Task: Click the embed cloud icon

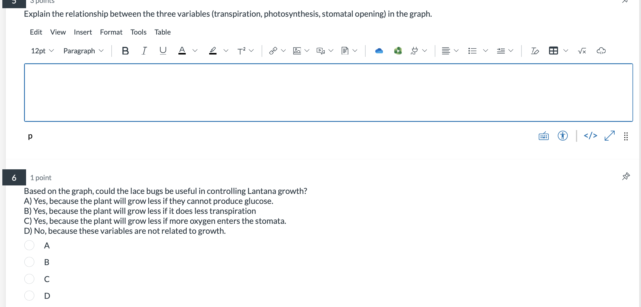Action: click(601, 51)
